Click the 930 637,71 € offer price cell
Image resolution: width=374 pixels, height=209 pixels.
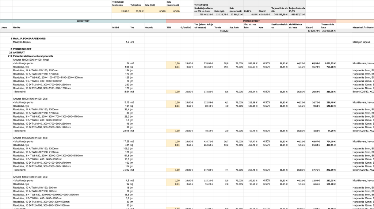(x=297, y=15)
